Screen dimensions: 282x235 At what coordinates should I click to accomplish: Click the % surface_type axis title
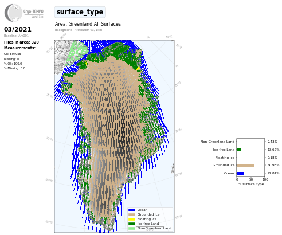251,184
